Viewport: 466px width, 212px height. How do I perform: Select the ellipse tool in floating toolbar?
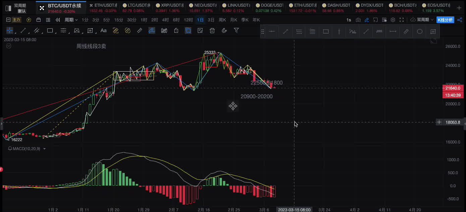click(419, 31)
